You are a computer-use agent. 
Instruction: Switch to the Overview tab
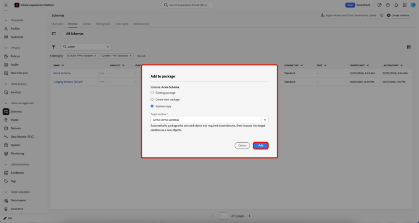58,24
